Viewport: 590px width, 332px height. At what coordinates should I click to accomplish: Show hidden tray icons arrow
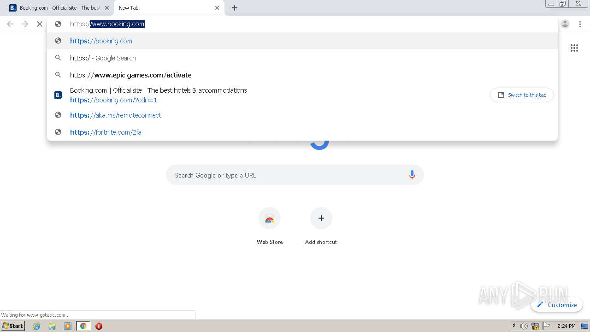click(x=514, y=326)
